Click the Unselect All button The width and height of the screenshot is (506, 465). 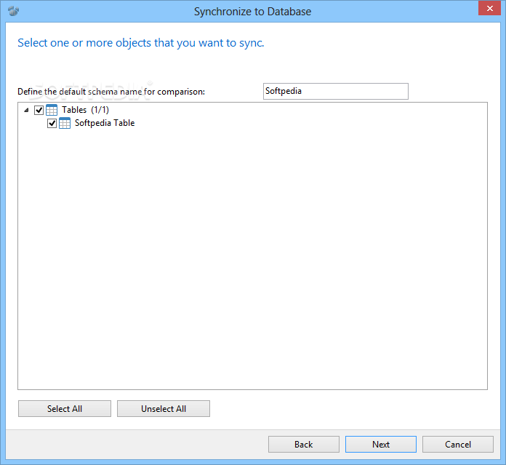click(164, 409)
